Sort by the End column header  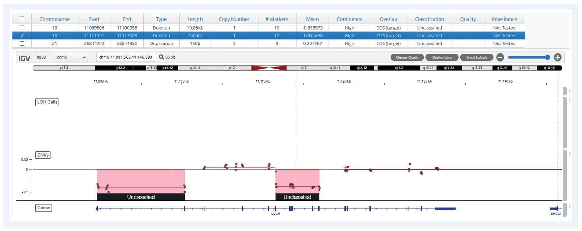coord(127,19)
